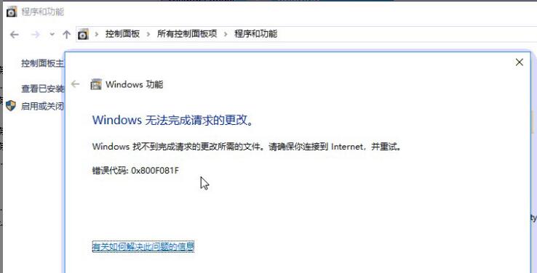This screenshot has height=273, width=537.
Task: Select the 所有控制面板项 breadcrumb item
Action: click(187, 34)
